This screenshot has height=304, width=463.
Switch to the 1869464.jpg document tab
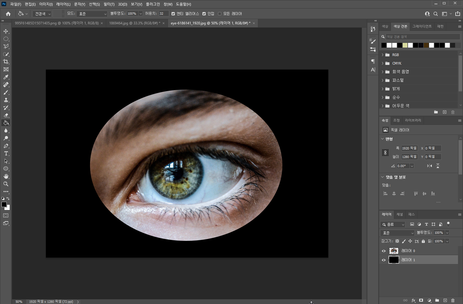pos(134,23)
